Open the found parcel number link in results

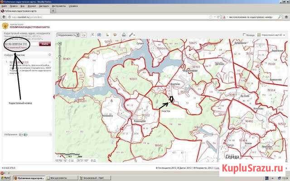point(19,62)
